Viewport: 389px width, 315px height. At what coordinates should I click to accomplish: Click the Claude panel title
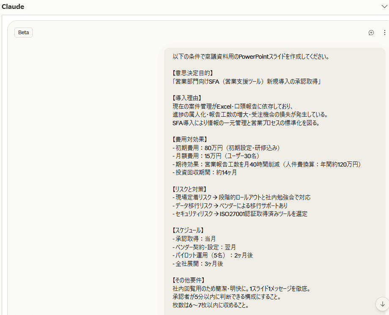coord(13,7)
